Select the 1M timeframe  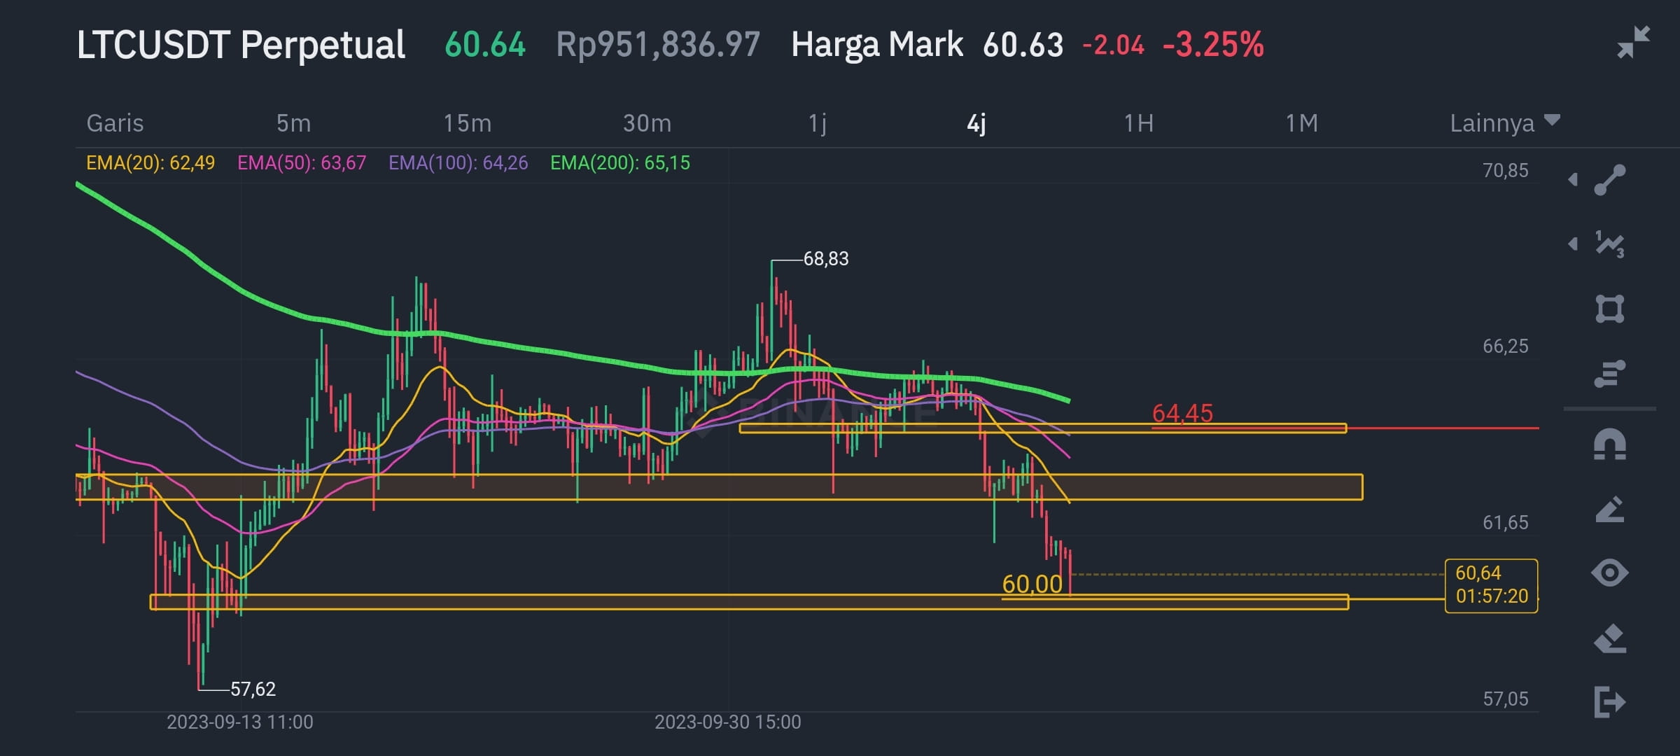click(1301, 123)
